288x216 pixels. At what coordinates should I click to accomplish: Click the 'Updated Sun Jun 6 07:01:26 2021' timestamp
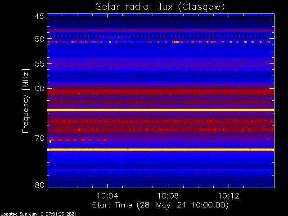[x=38, y=214]
